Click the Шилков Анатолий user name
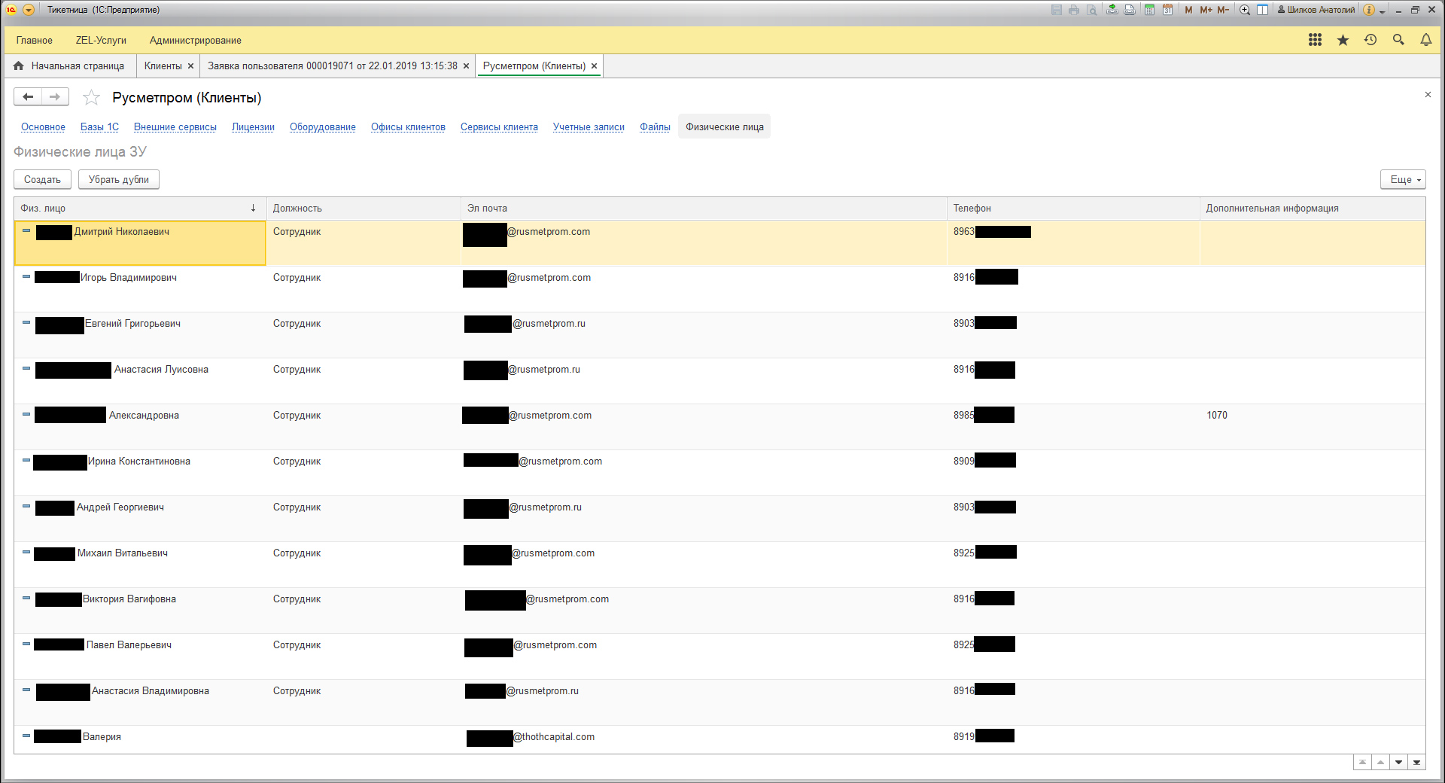The width and height of the screenshot is (1445, 783). [1316, 10]
